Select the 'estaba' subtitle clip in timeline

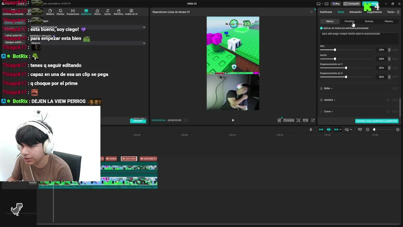[x=111, y=159]
